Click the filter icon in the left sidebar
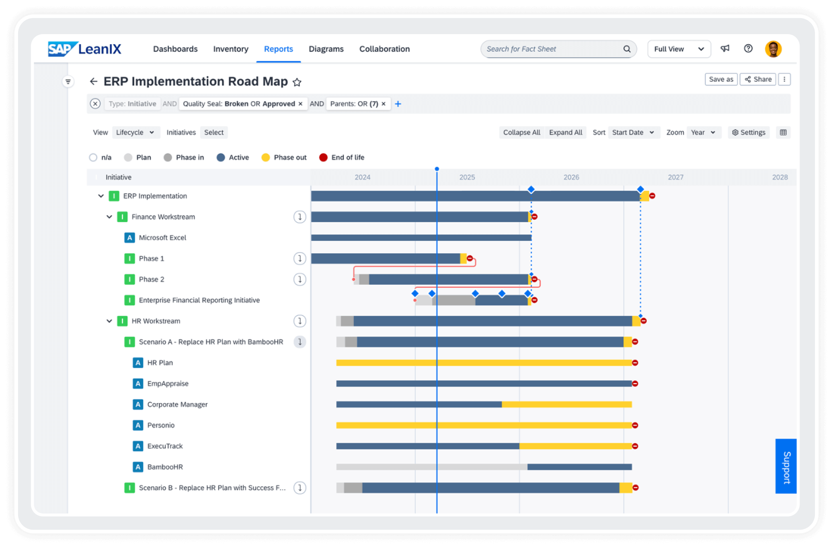 [68, 81]
